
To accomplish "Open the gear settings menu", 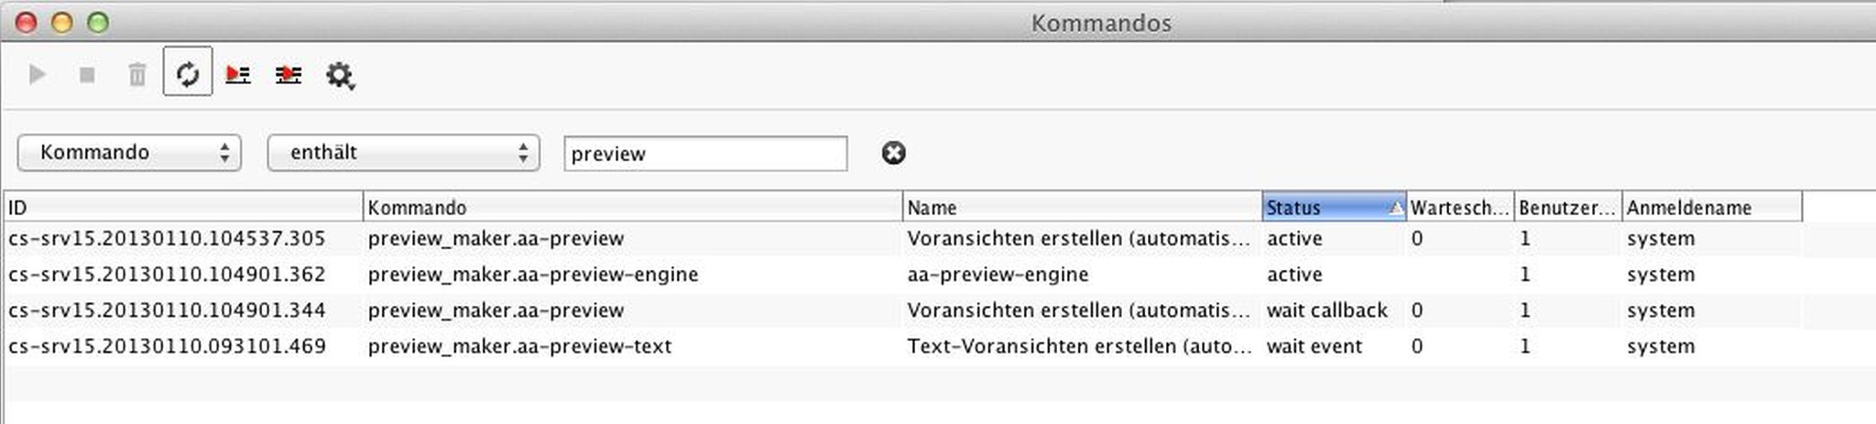I will point(340,75).
